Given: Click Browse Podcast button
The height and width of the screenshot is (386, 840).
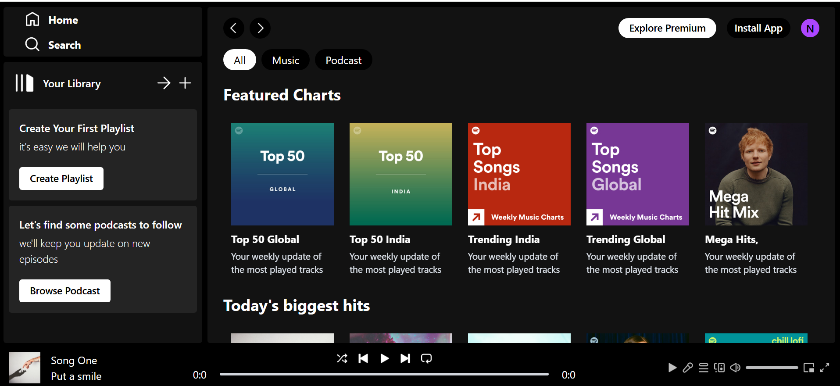Looking at the screenshot, I should click(x=65, y=291).
